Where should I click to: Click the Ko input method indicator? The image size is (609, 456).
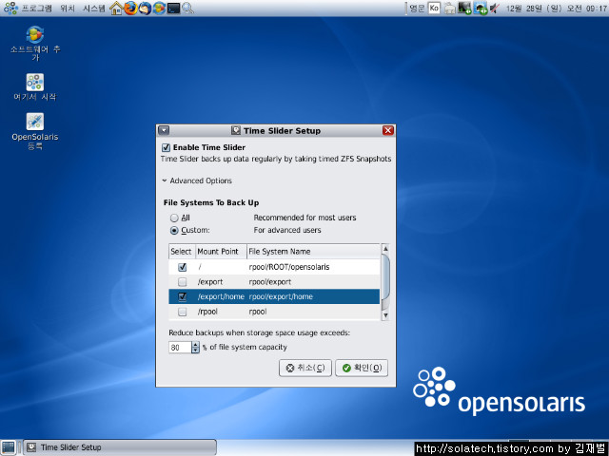pos(434,9)
